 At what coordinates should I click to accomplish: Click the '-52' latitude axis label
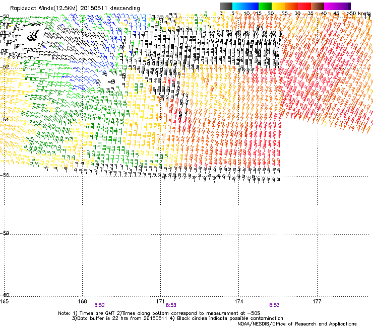(x=5, y=67)
